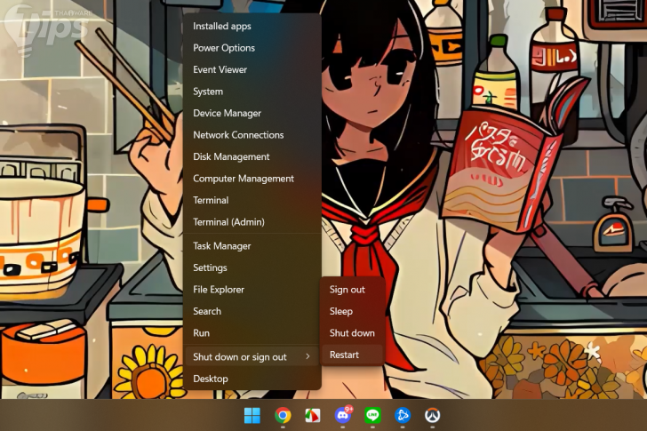
Task: Show the Desktop via the menu
Action: 252,379
